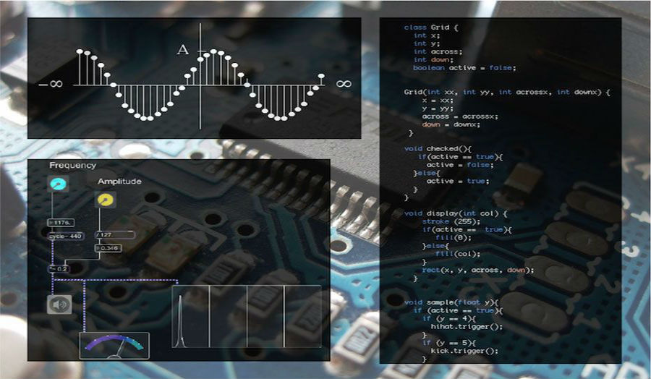Click the A amplitude marker on the waveform
This screenshot has height=379, width=651.
click(x=182, y=50)
